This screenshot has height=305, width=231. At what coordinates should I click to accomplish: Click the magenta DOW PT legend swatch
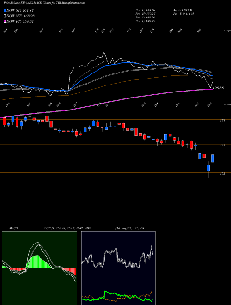click(x=5, y=21)
